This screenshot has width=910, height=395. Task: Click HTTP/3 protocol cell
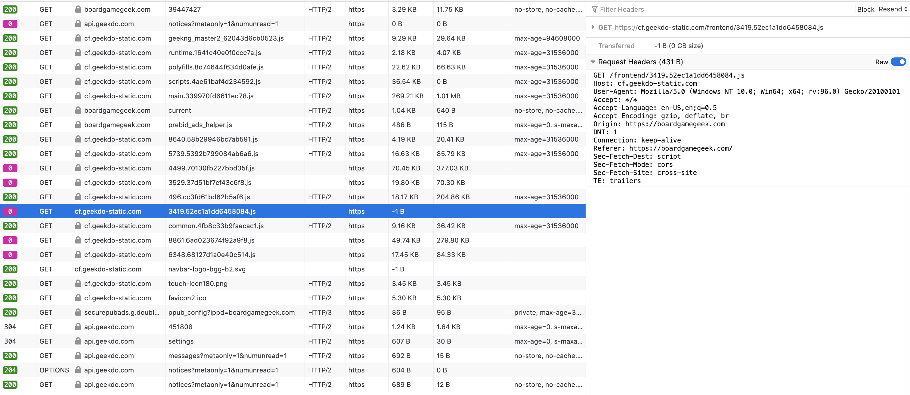320,312
